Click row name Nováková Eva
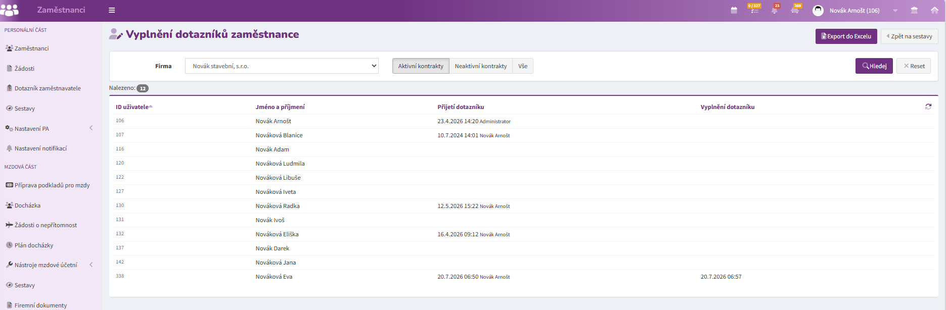The width and height of the screenshot is (946, 310). pyautogui.click(x=274, y=277)
